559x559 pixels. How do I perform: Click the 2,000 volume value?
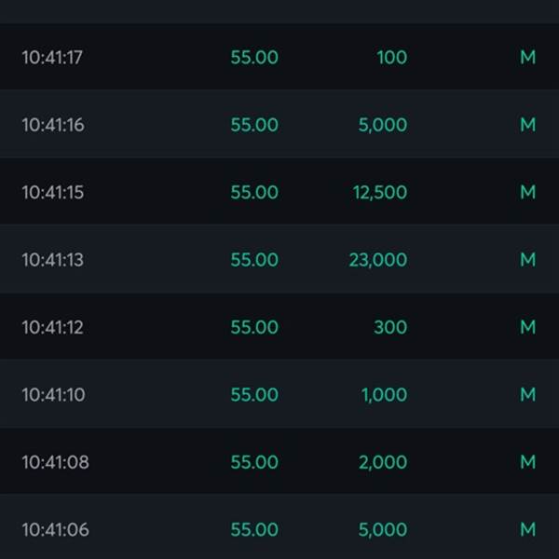pyautogui.click(x=383, y=462)
